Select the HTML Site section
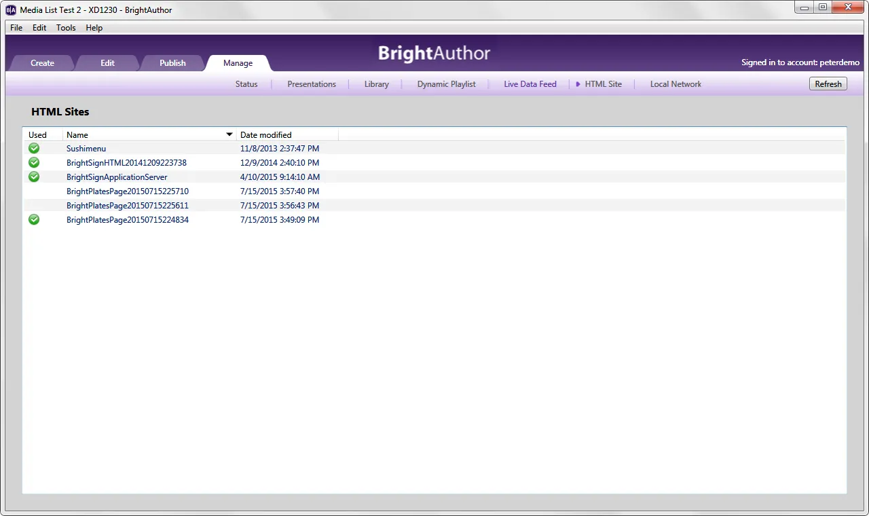 603,84
